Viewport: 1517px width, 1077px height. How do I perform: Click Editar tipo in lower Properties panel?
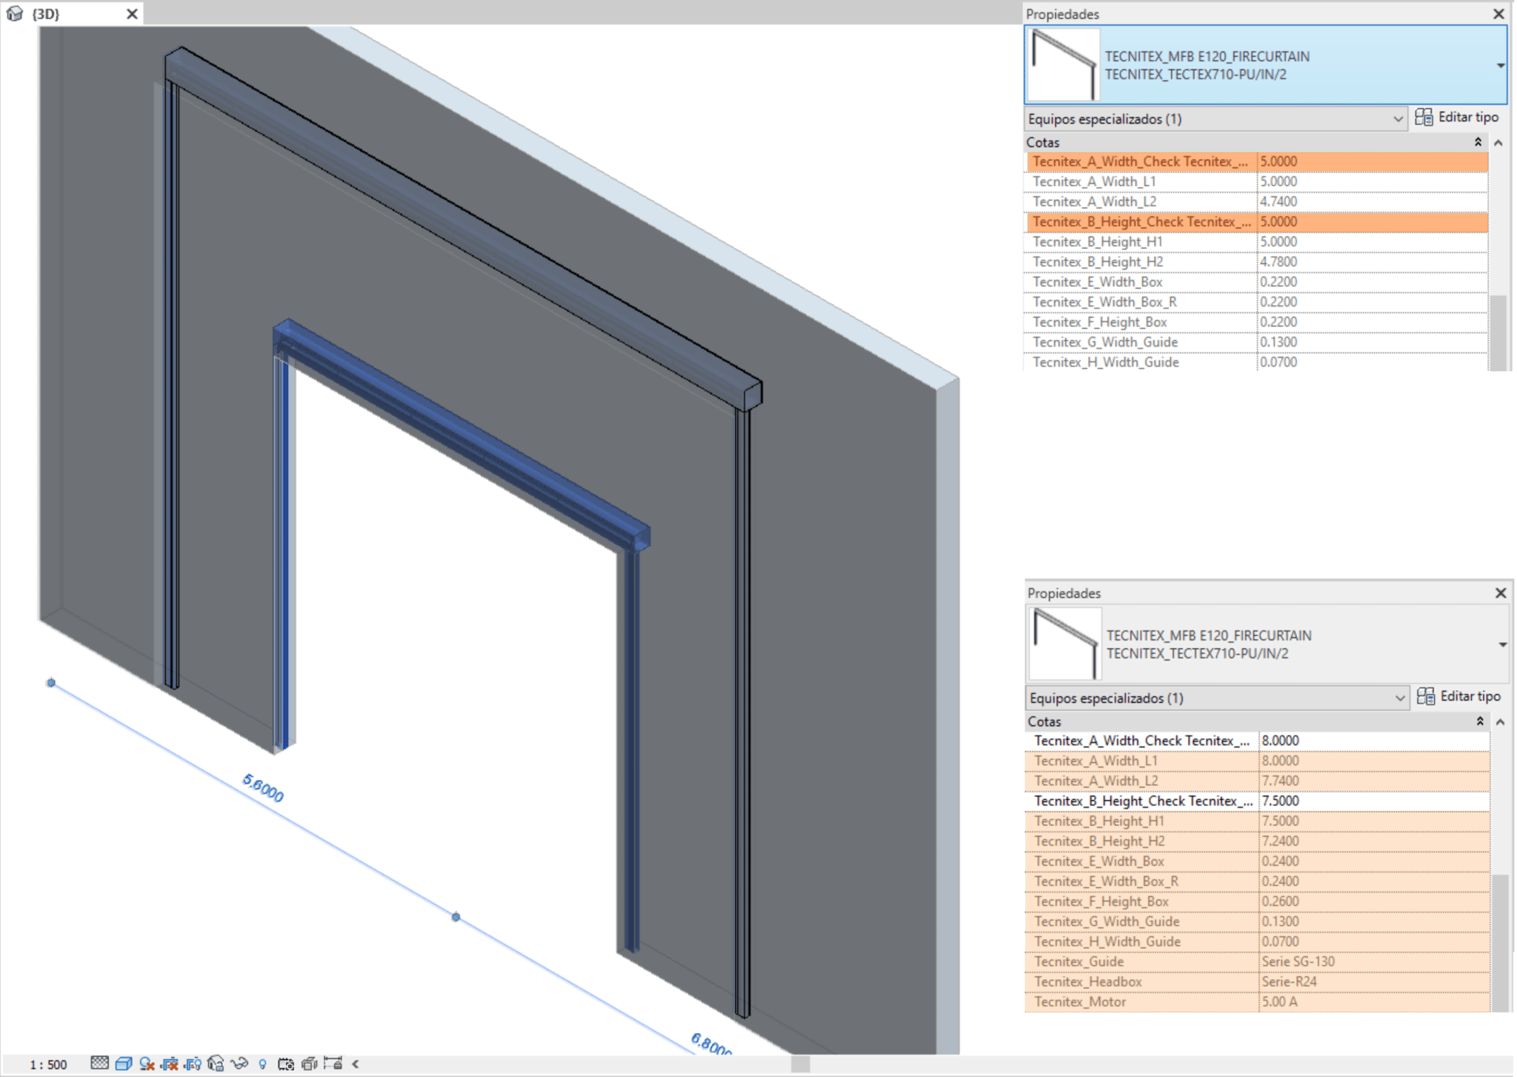coord(1458,696)
